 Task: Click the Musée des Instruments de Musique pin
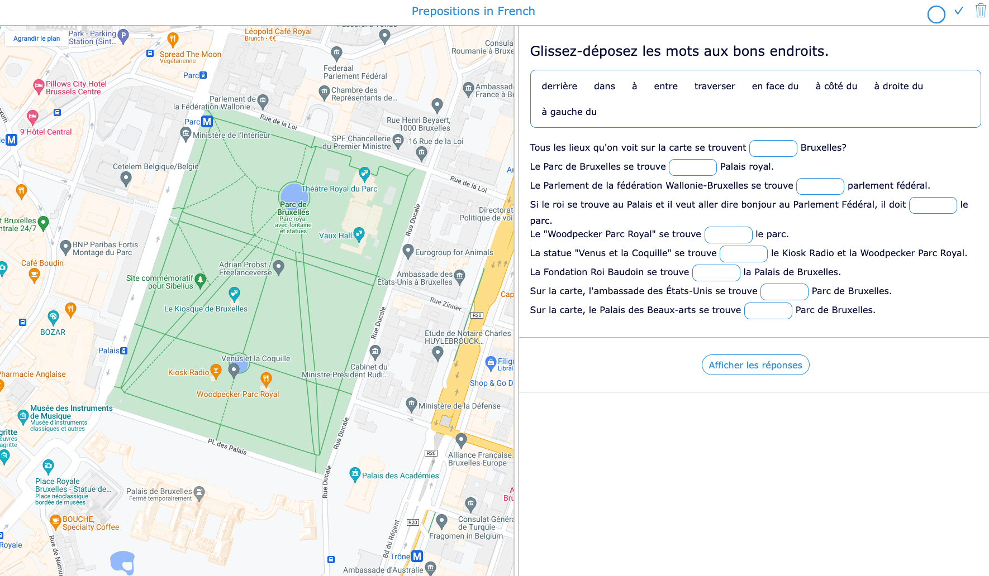[23, 416]
